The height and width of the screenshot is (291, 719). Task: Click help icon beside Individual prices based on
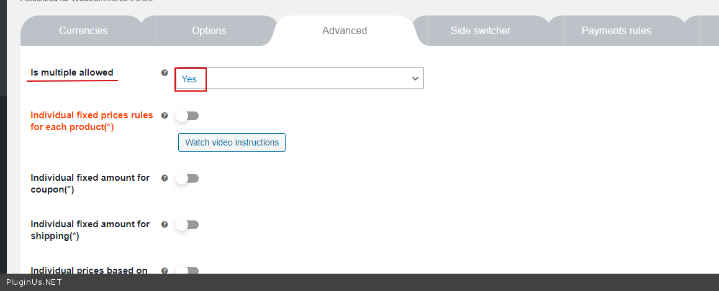165,271
